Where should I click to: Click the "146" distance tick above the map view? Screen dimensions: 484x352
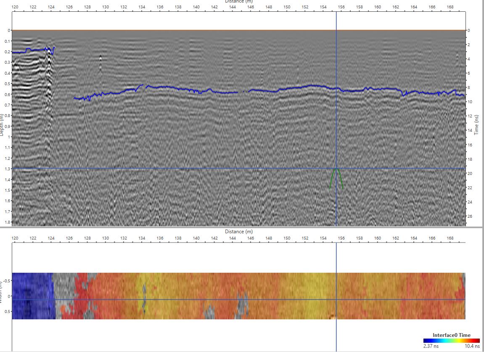pyautogui.click(x=251, y=238)
